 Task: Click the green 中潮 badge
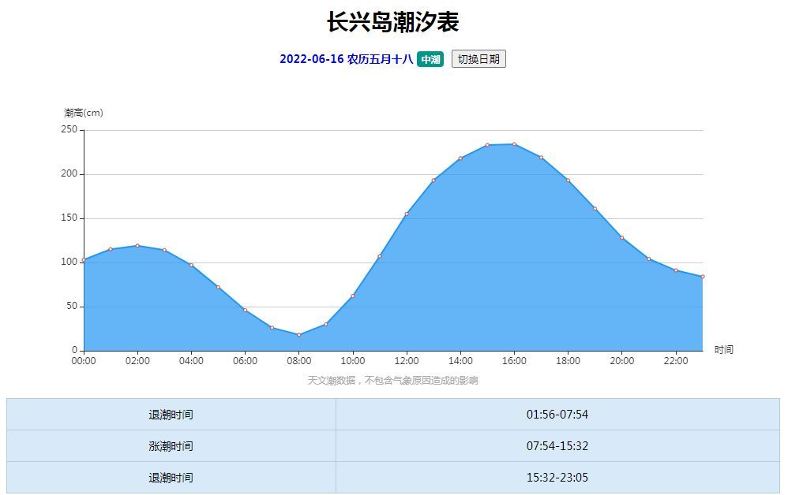430,59
